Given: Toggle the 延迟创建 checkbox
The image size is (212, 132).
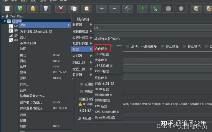Looking at the screenshot, I should click(81, 84).
